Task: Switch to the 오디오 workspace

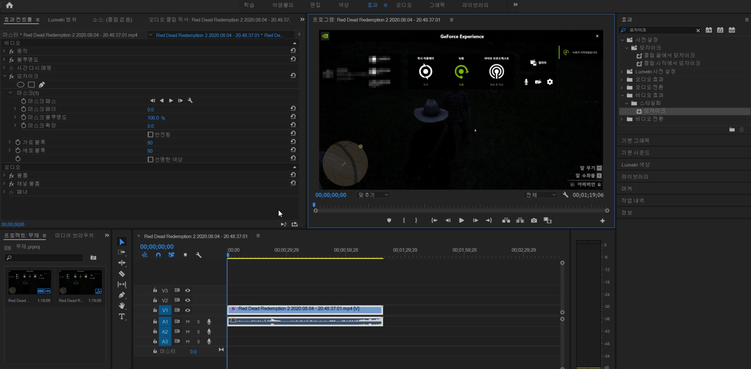Action: [404, 5]
